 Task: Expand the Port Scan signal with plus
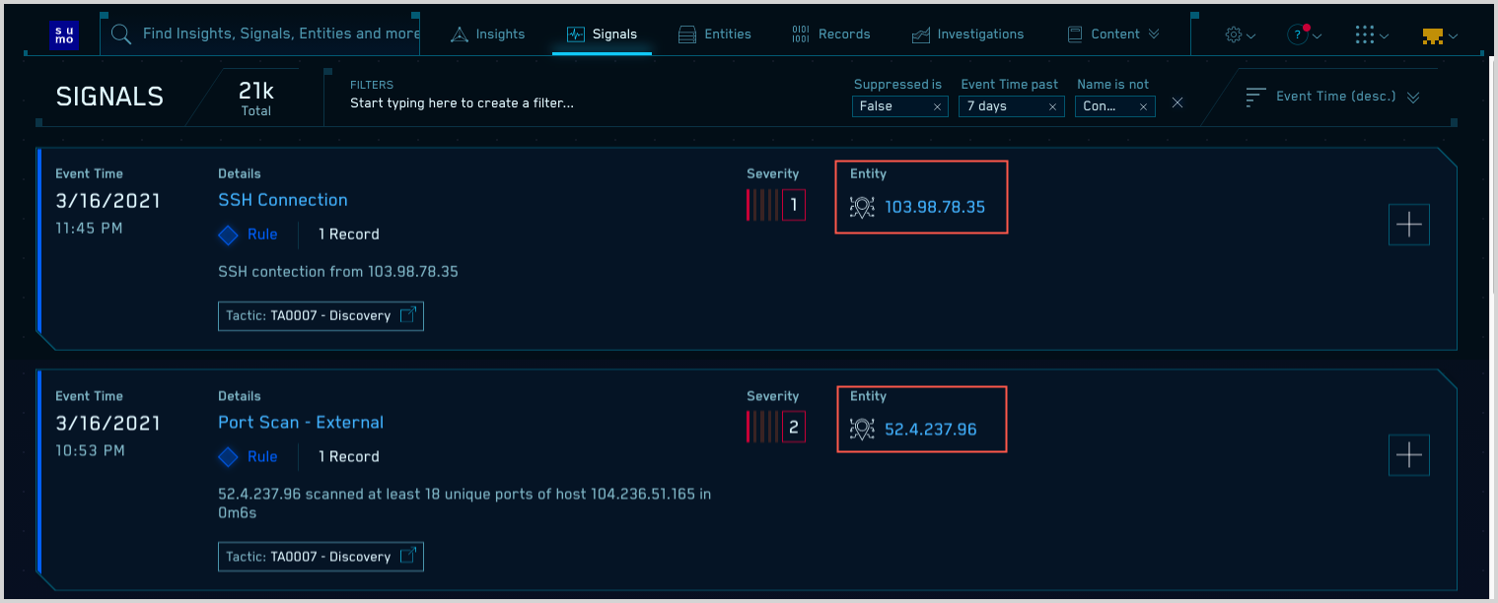coord(1408,455)
